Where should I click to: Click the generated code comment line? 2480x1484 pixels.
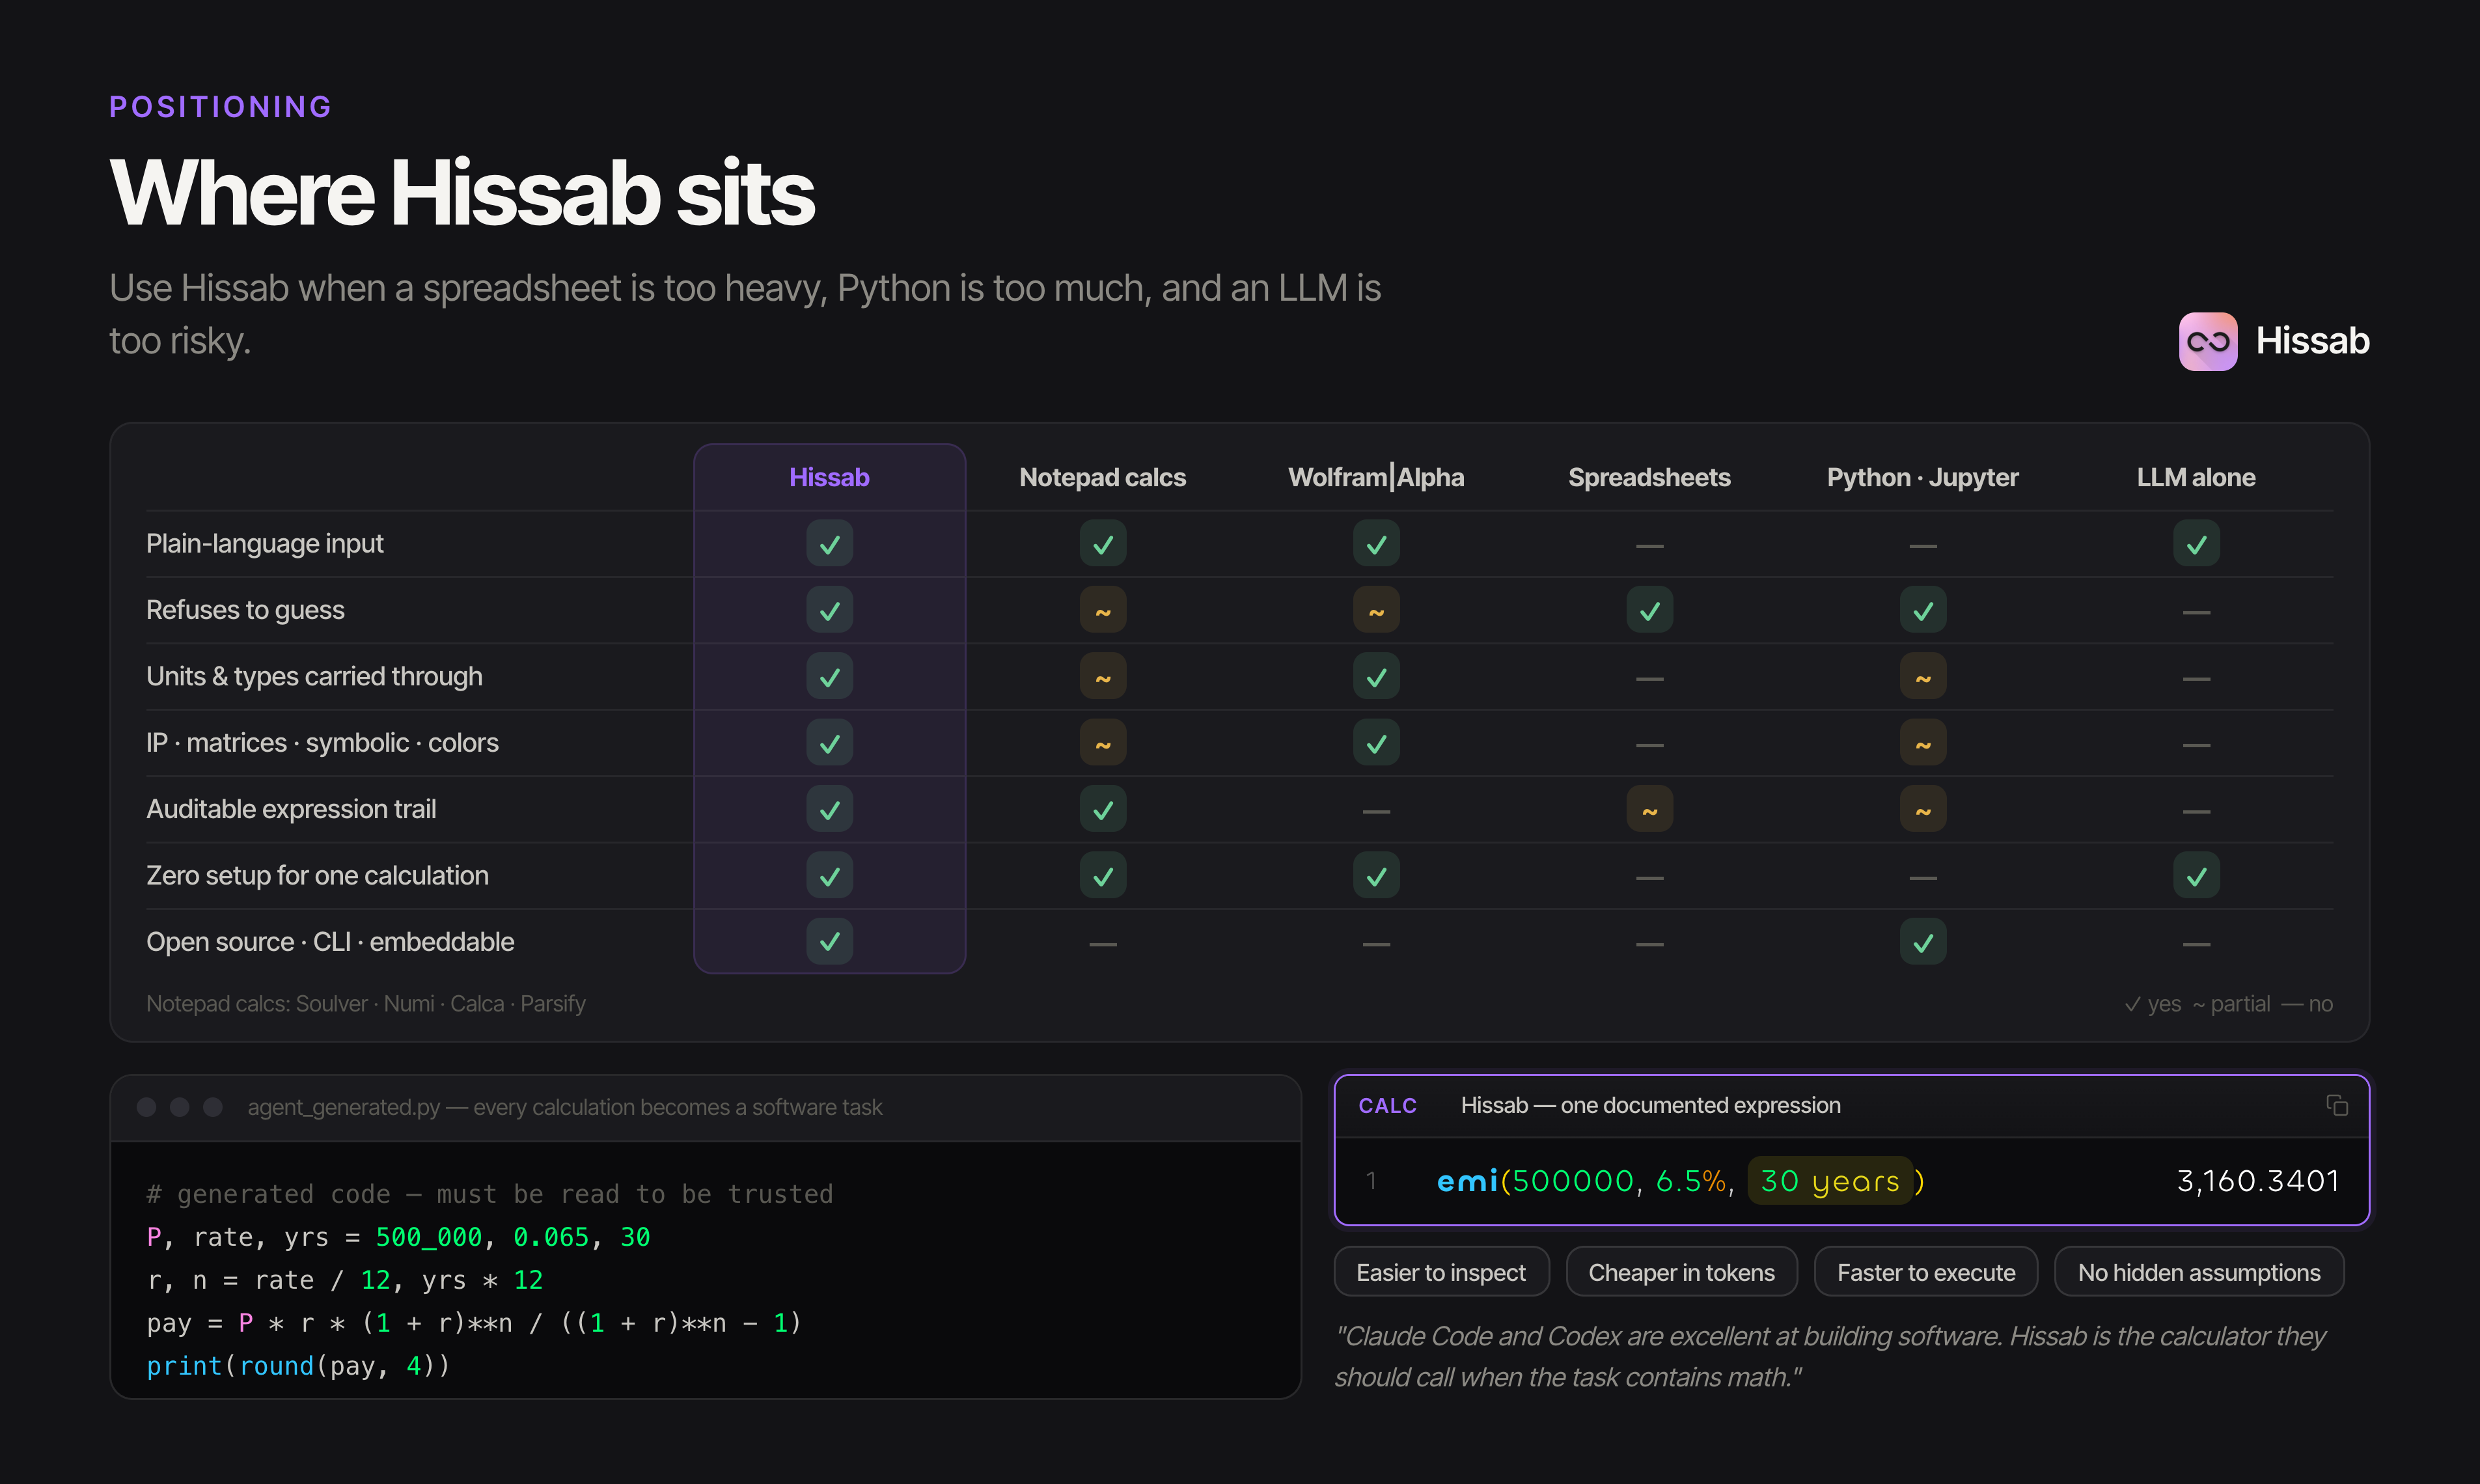490,1194
